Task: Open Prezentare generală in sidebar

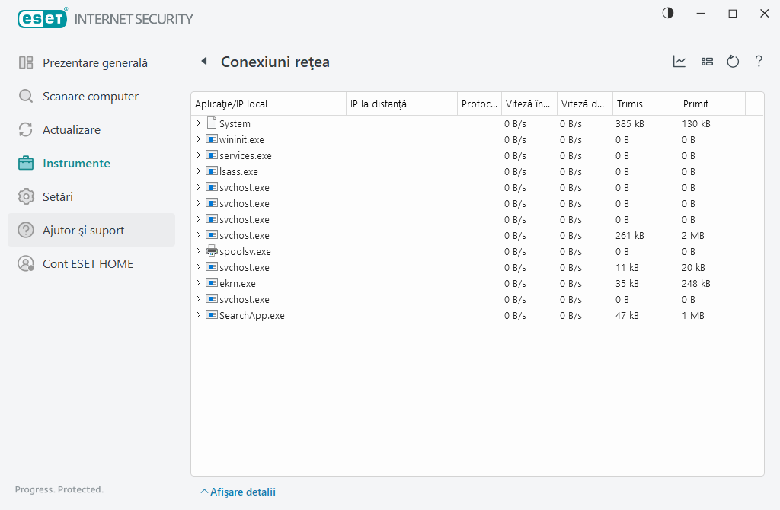Action: tap(94, 63)
